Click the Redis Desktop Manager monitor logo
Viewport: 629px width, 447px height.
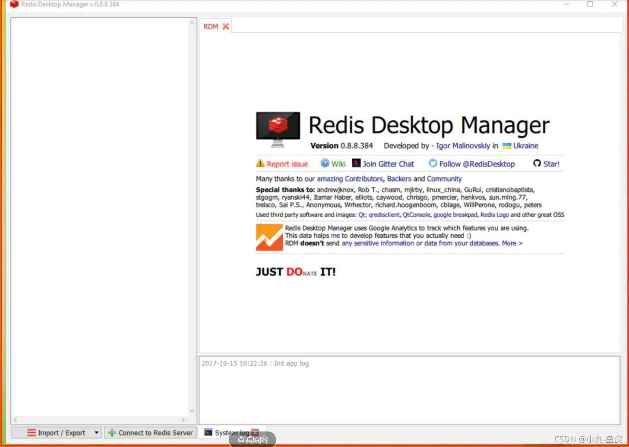[278, 129]
